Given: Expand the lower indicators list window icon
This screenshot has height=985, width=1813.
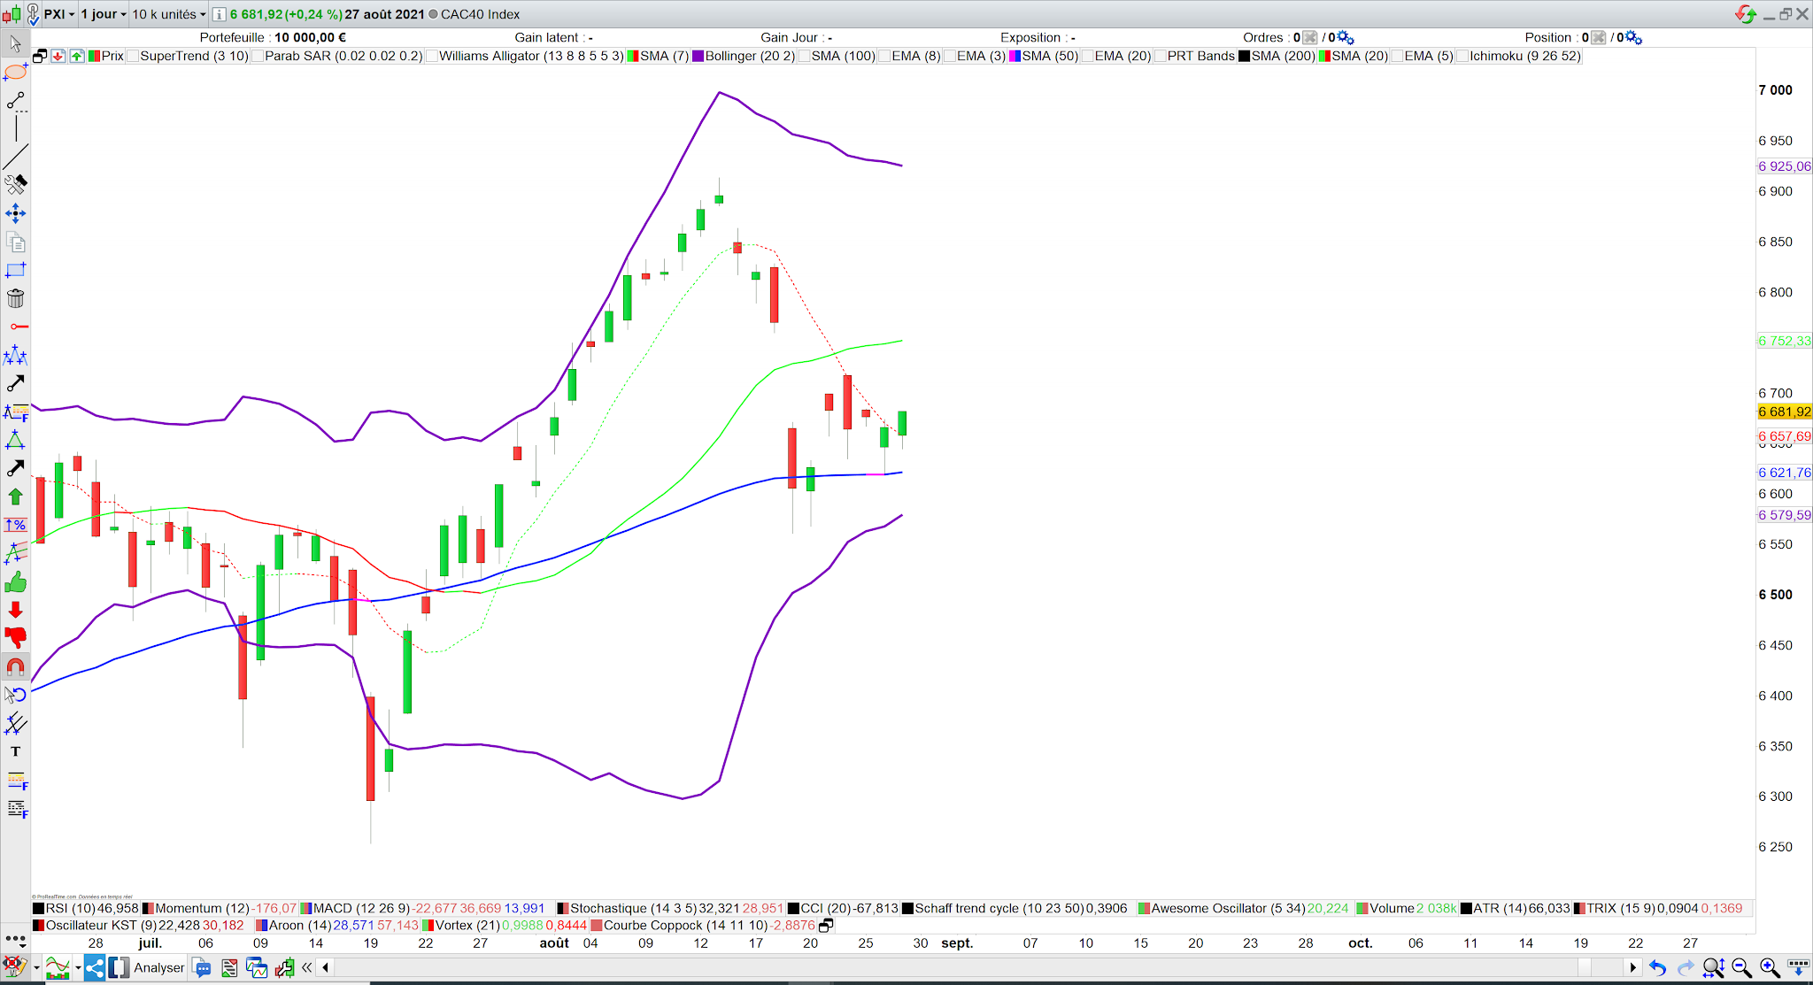Looking at the screenshot, I should tap(826, 925).
